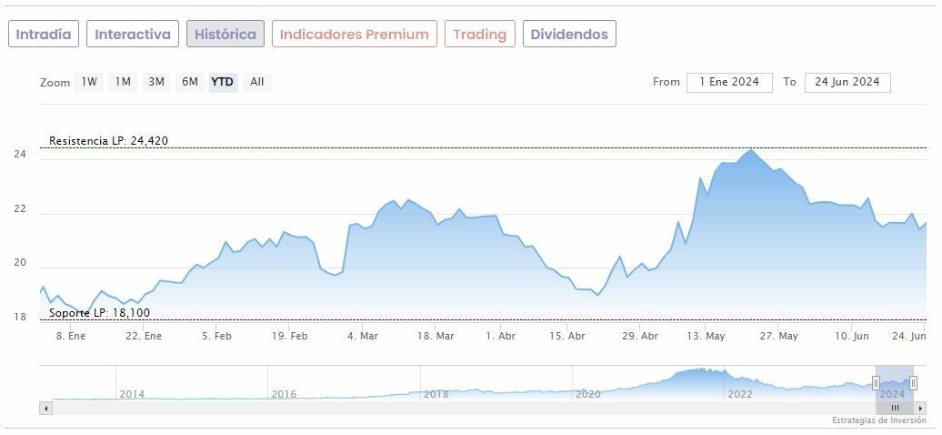Set zoom range to 1W
The height and width of the screenshot is (435, 942).
tap(89, 82)
